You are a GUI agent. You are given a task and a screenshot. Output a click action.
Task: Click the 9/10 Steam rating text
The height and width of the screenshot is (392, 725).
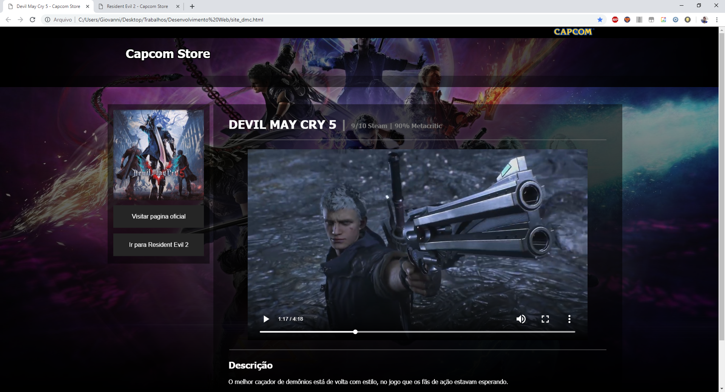click(369, 126)
